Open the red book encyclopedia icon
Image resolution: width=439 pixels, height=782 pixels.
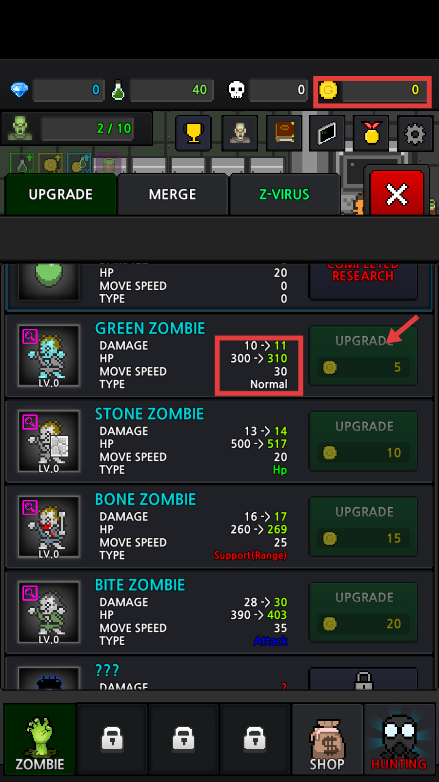pyautogui.click(x=285, y=133)
